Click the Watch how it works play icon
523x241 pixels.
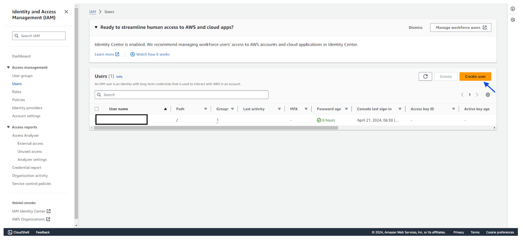pos(133,54)
